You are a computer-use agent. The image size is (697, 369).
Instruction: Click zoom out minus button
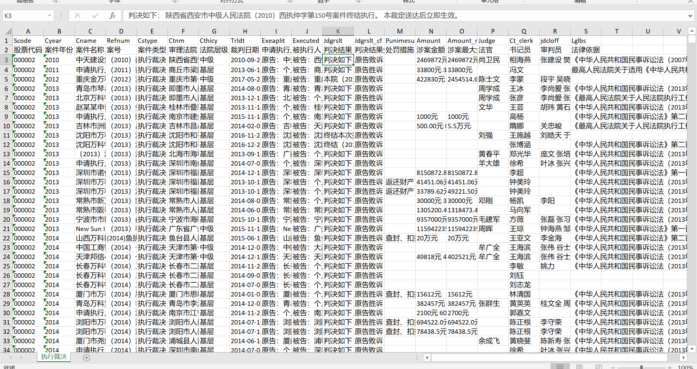[613, 367]
